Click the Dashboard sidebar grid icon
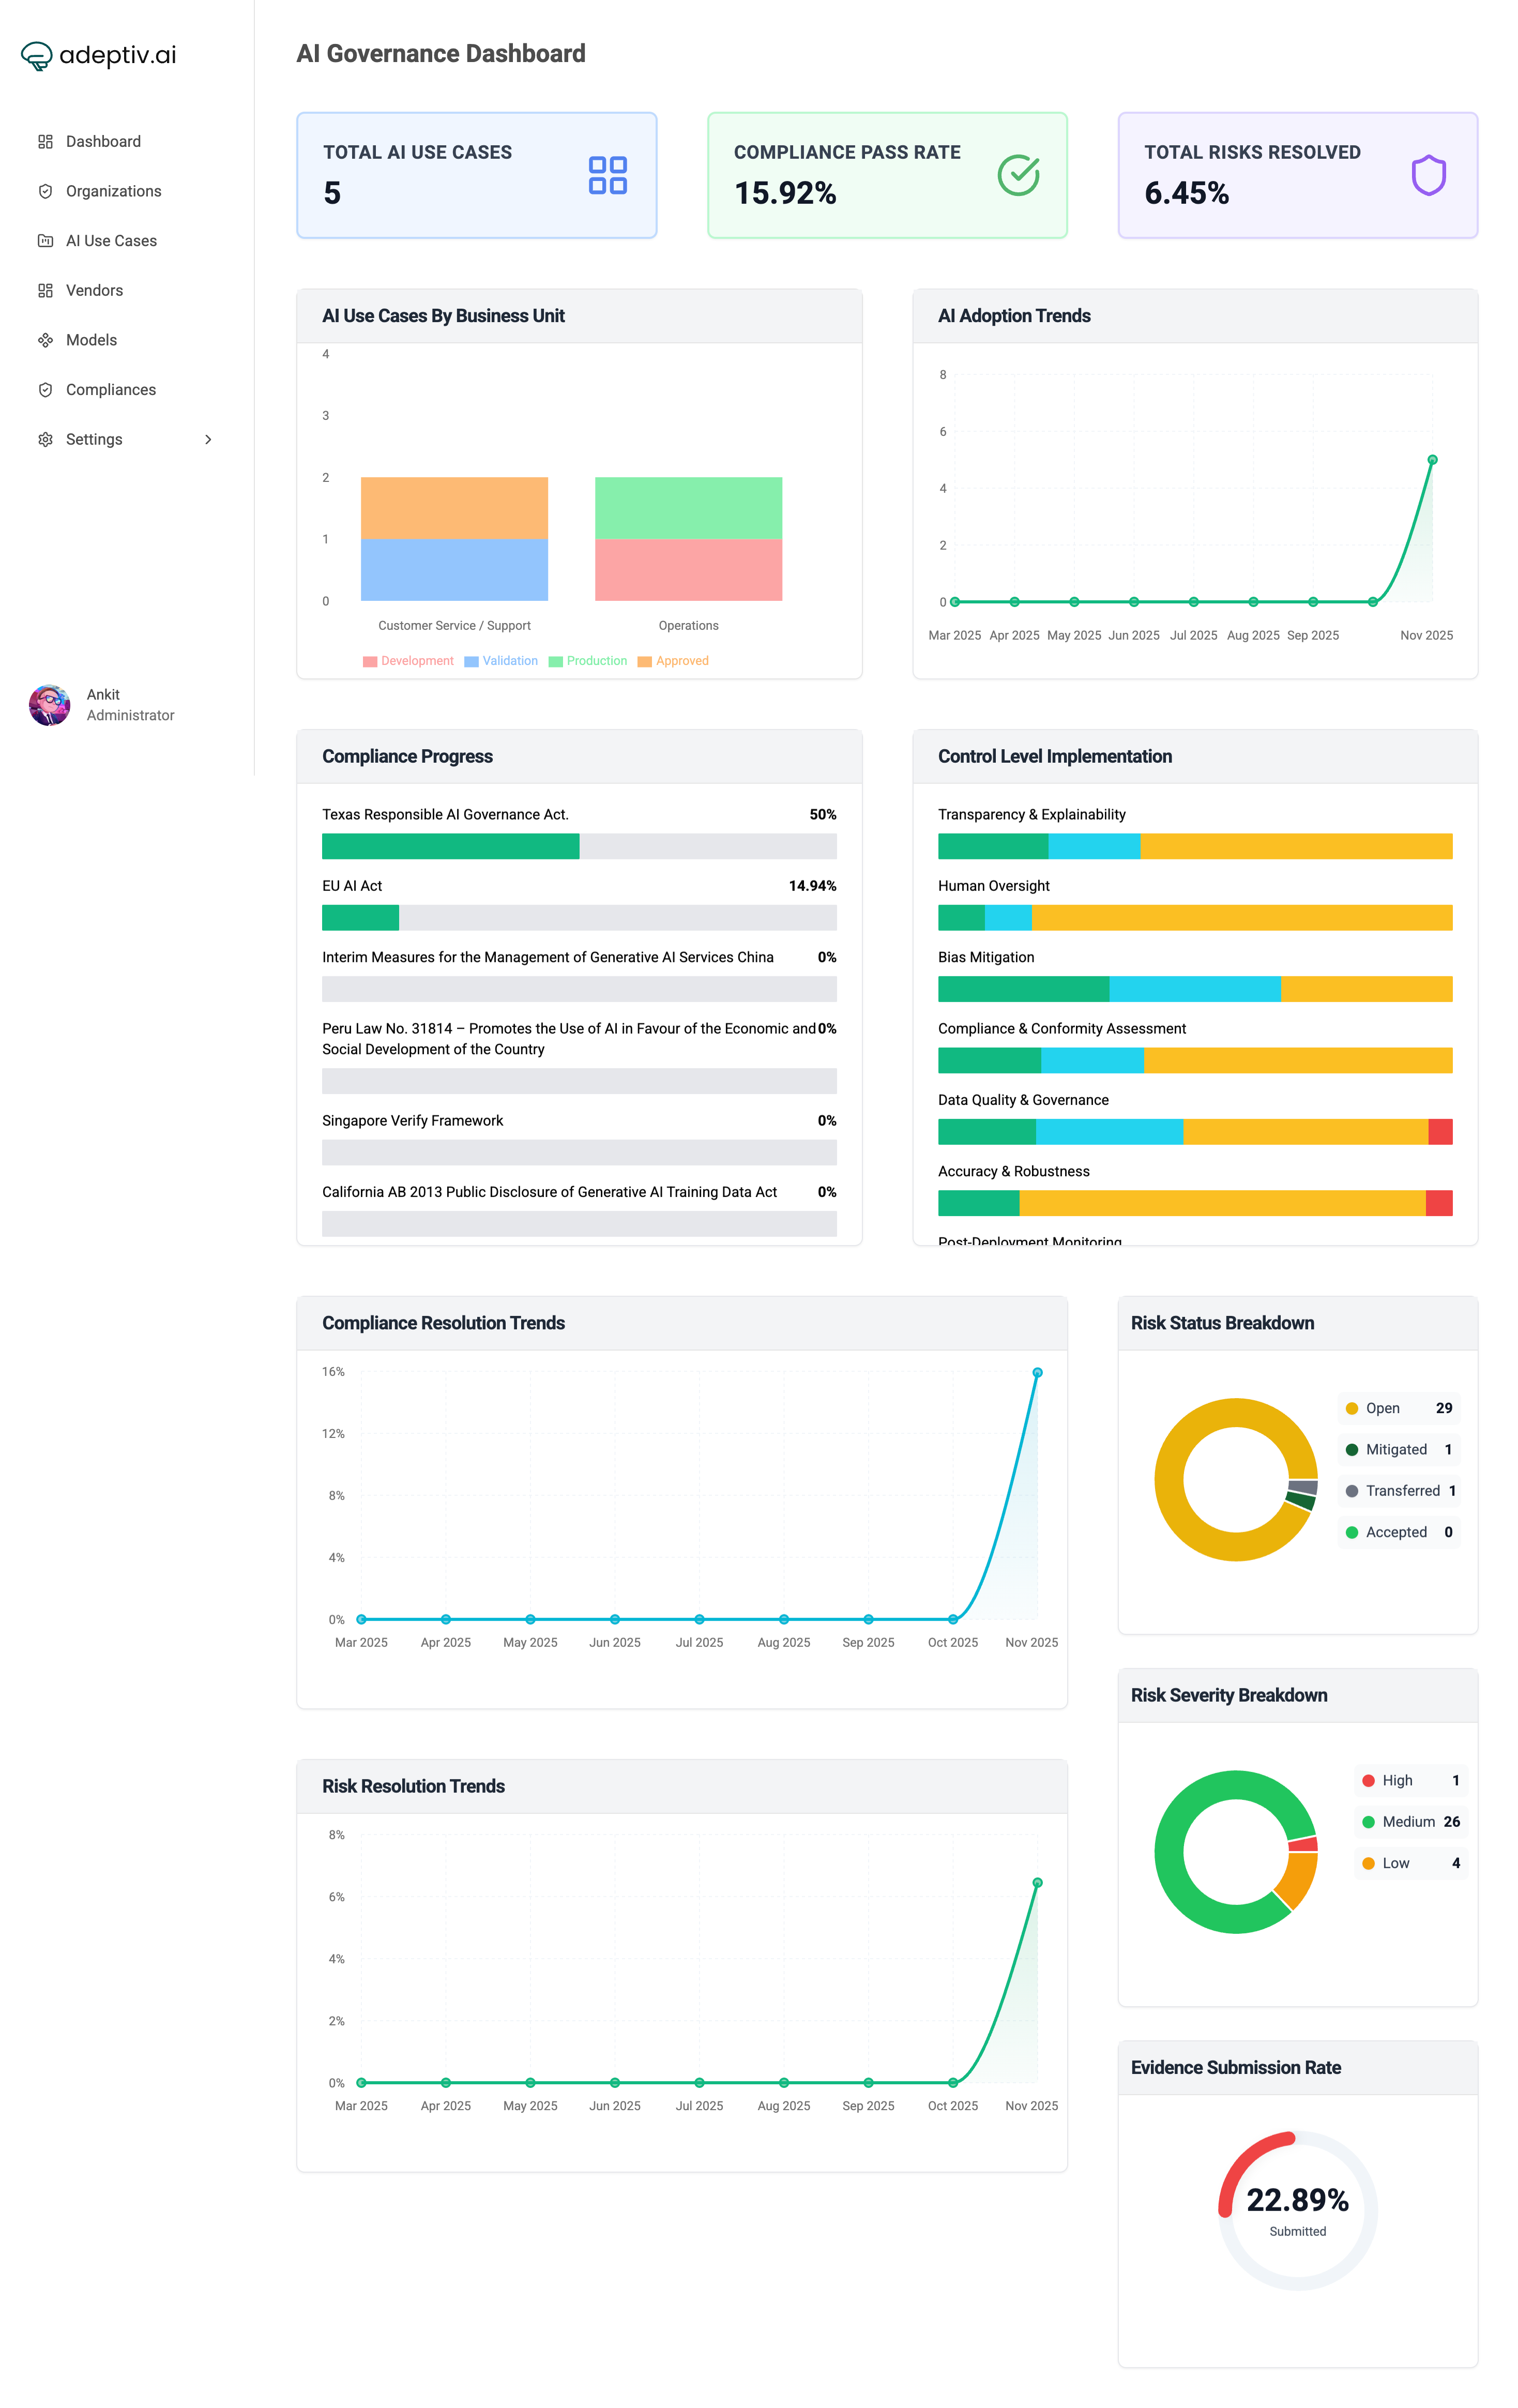Image resolution: width=1518 pixels, height=2408 pixels. (45, 142)
